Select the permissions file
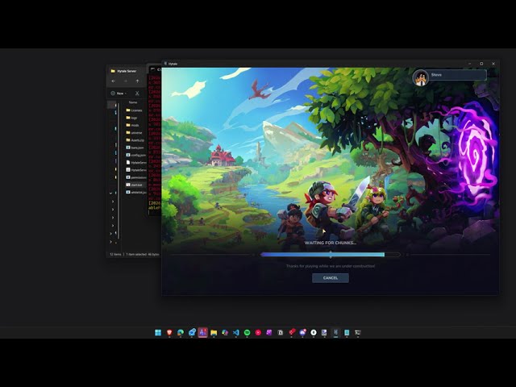Image resolution: width=516 pixels, height=387 pixels. [x=136, y=177]
